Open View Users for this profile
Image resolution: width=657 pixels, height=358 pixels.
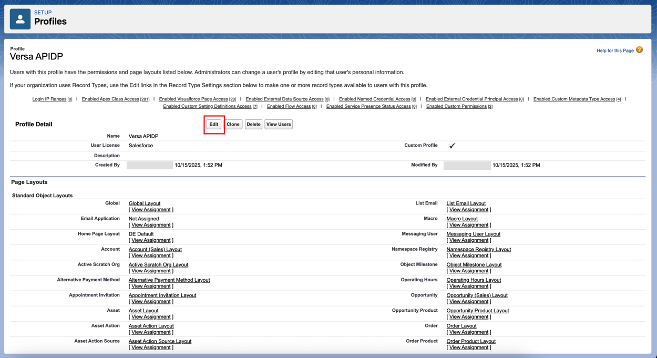click(278, 125)
